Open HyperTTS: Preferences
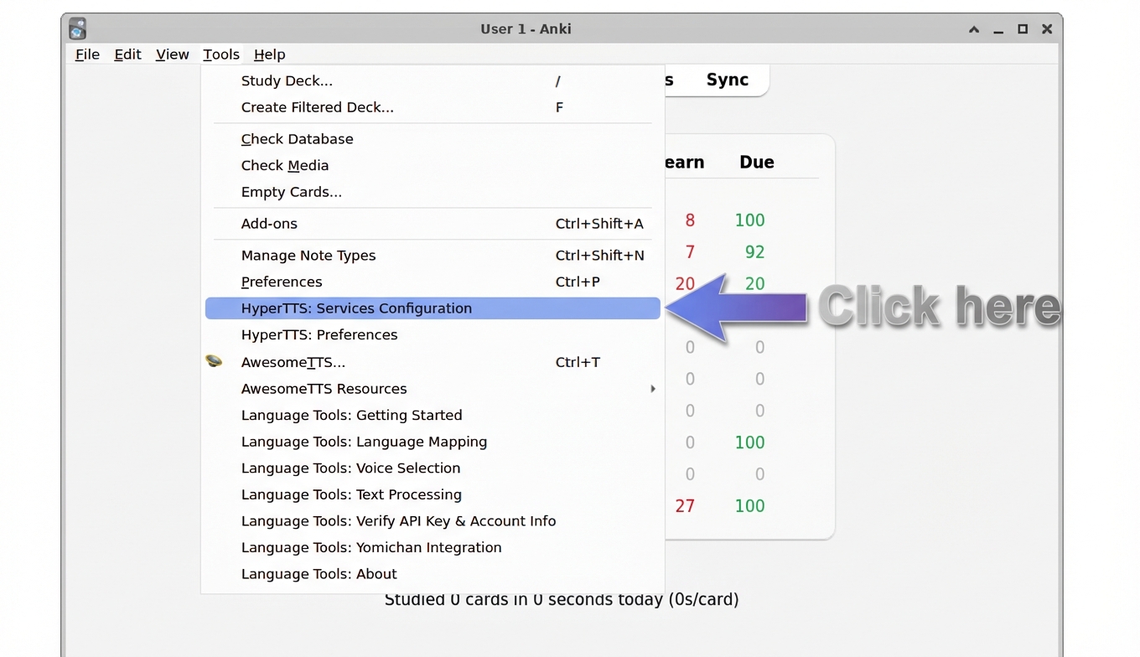 [319, 334]
